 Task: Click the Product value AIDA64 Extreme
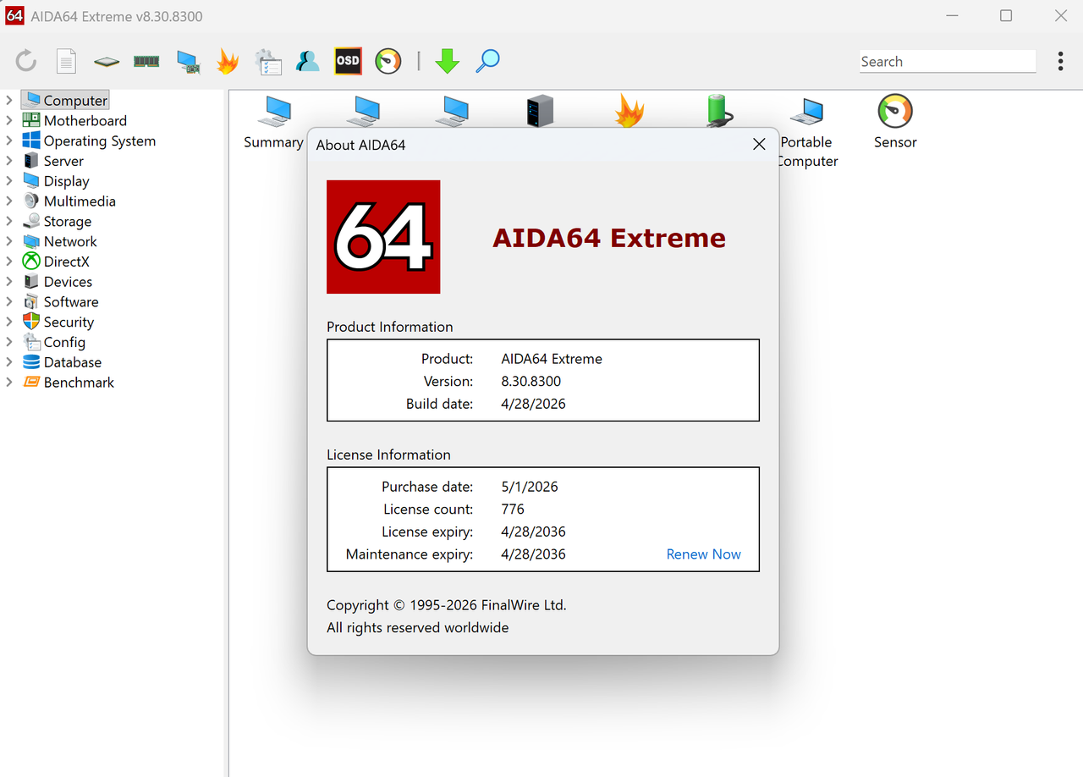tap(552, 359)
